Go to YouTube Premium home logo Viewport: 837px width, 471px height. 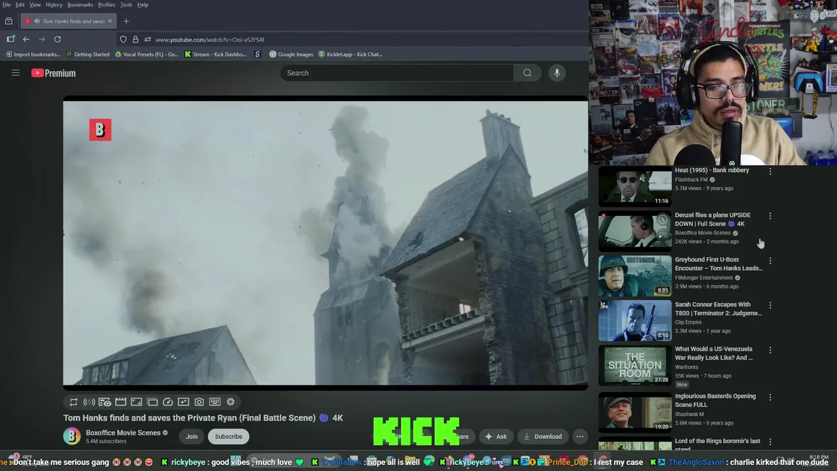[x=54, y=73]
